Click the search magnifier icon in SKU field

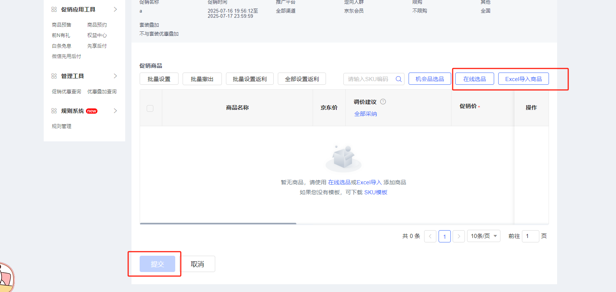tap(399, 79)
